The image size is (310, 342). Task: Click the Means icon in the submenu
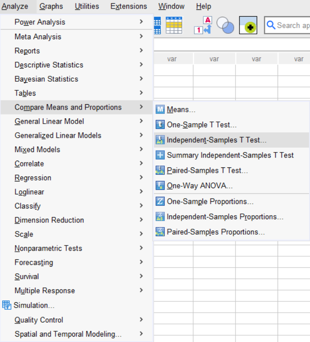tap(160, 109)
